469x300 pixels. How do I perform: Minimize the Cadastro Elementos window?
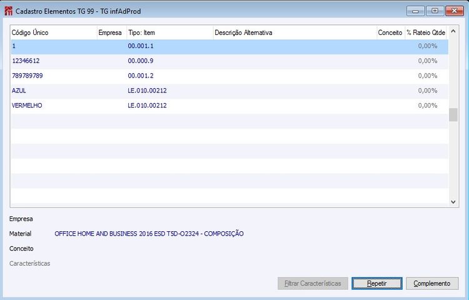pyautogui.click(x=415, y=11)
